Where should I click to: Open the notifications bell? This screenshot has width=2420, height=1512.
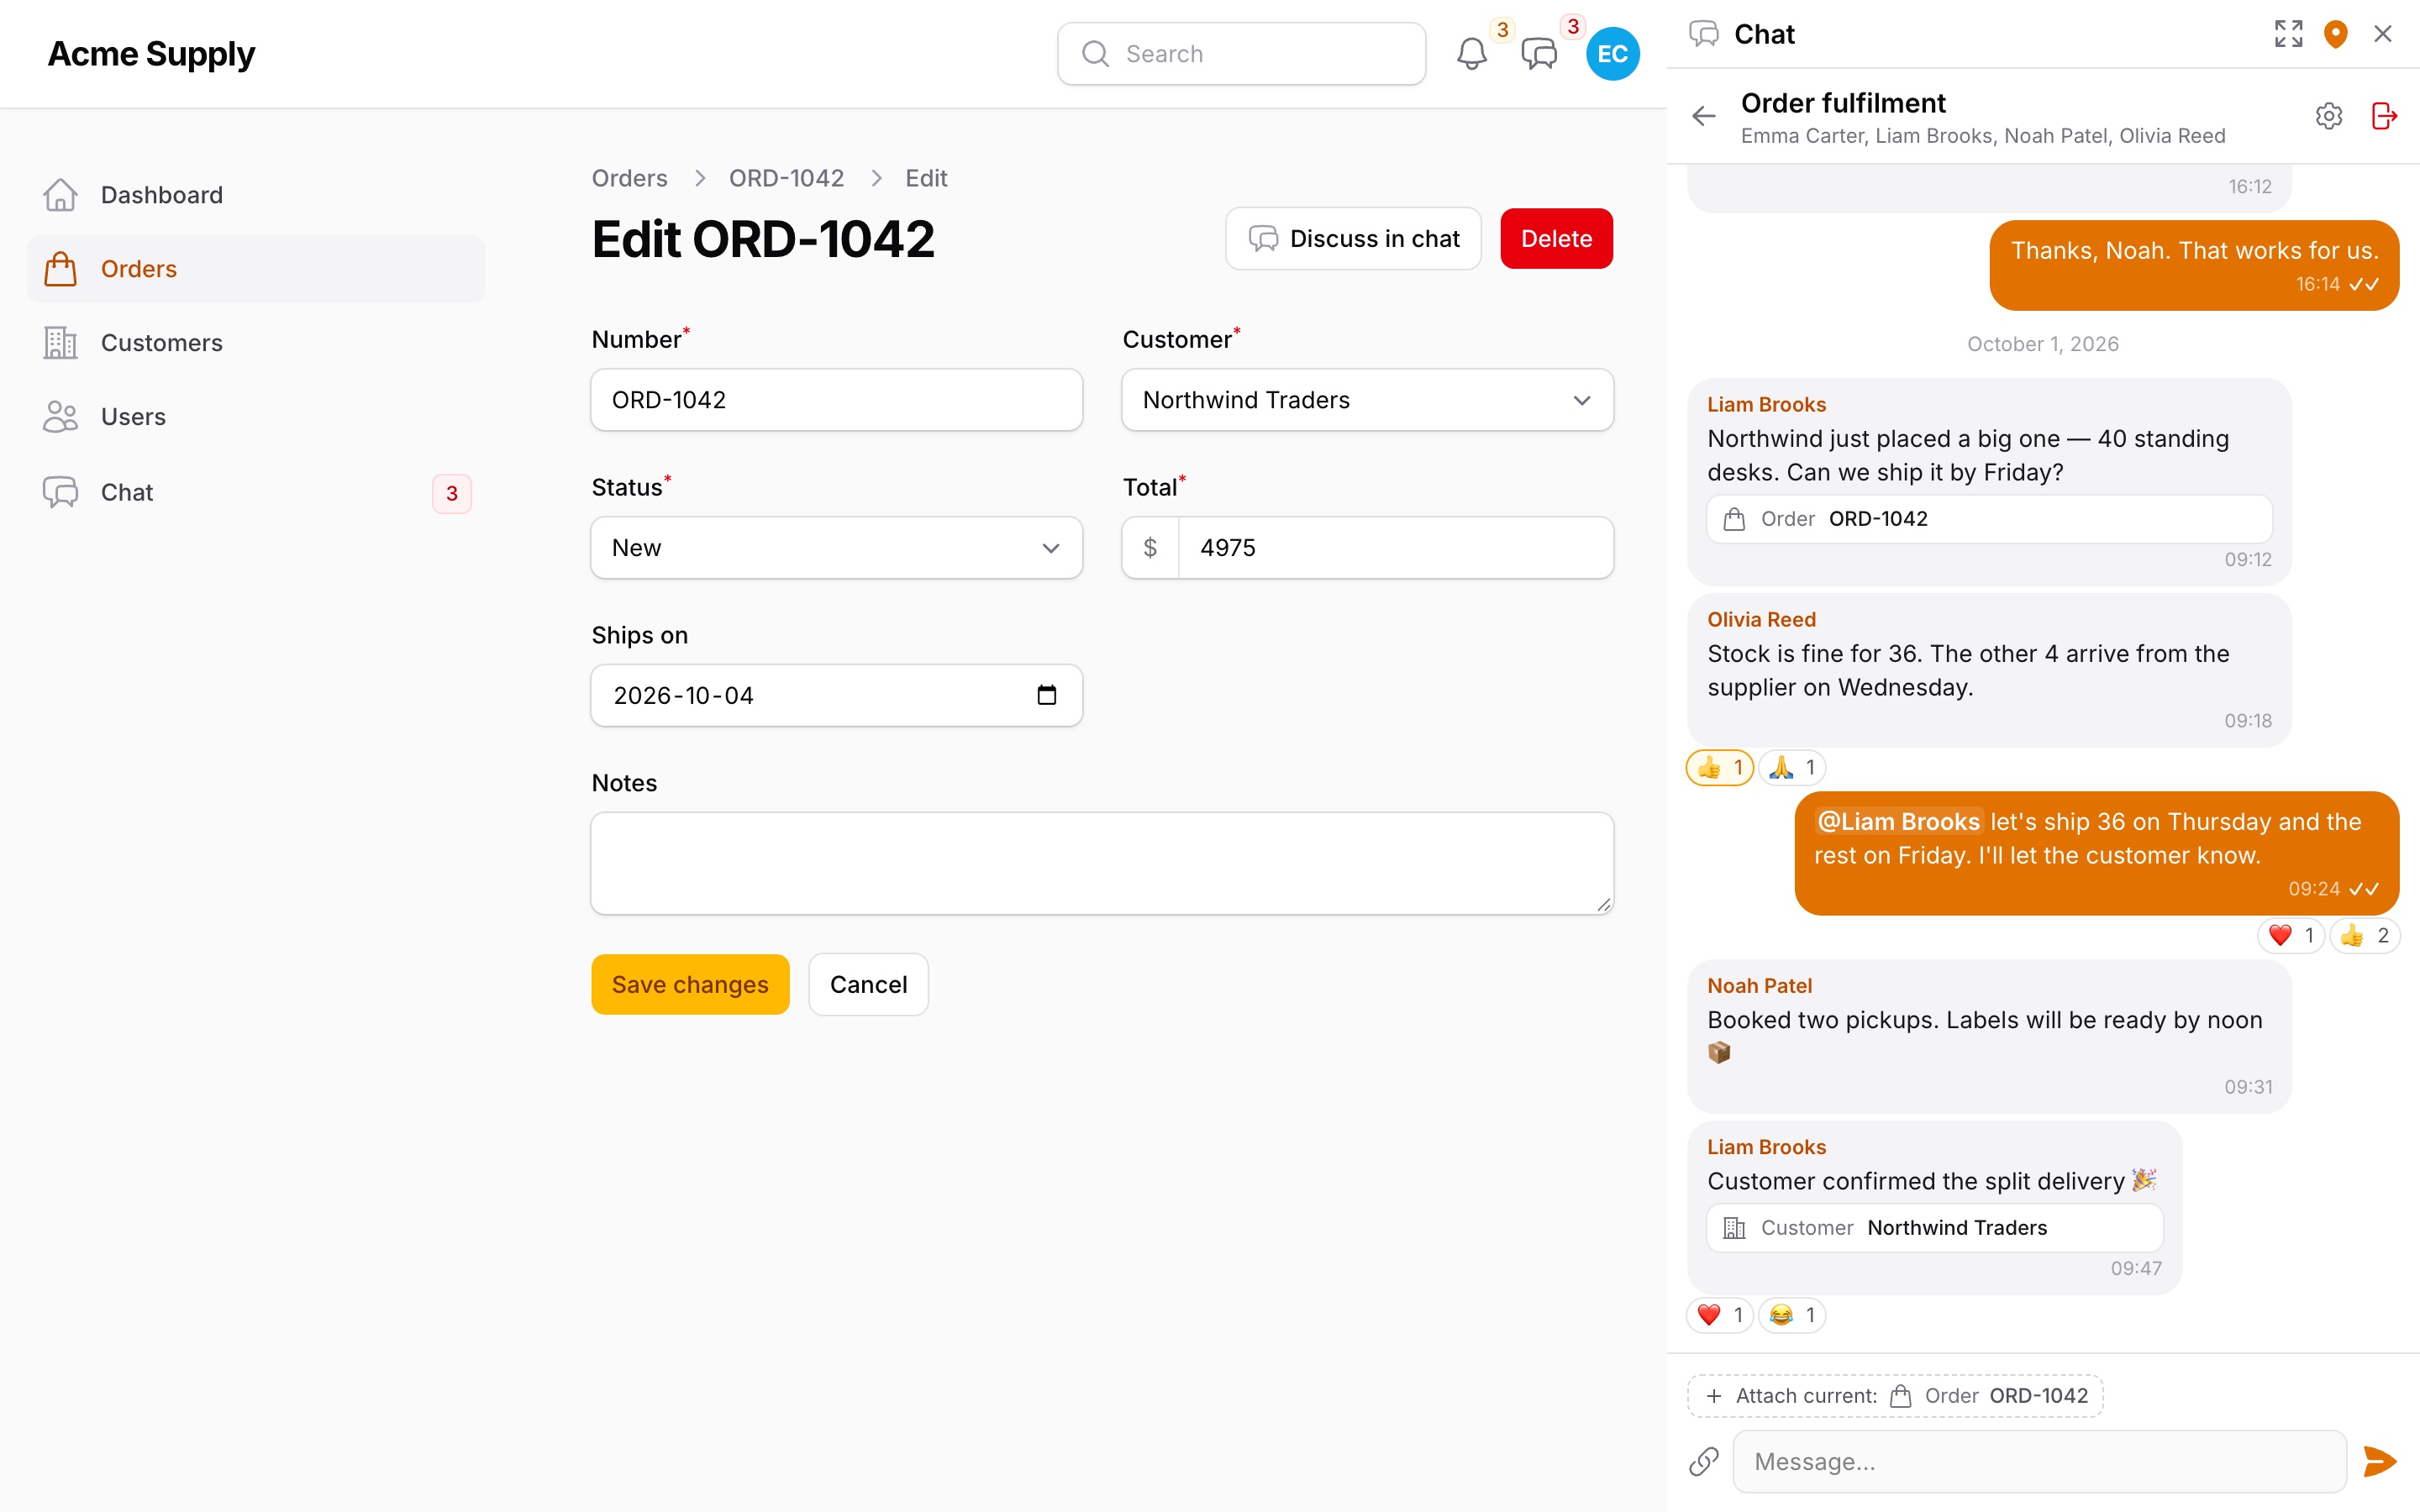(1471, 54)
